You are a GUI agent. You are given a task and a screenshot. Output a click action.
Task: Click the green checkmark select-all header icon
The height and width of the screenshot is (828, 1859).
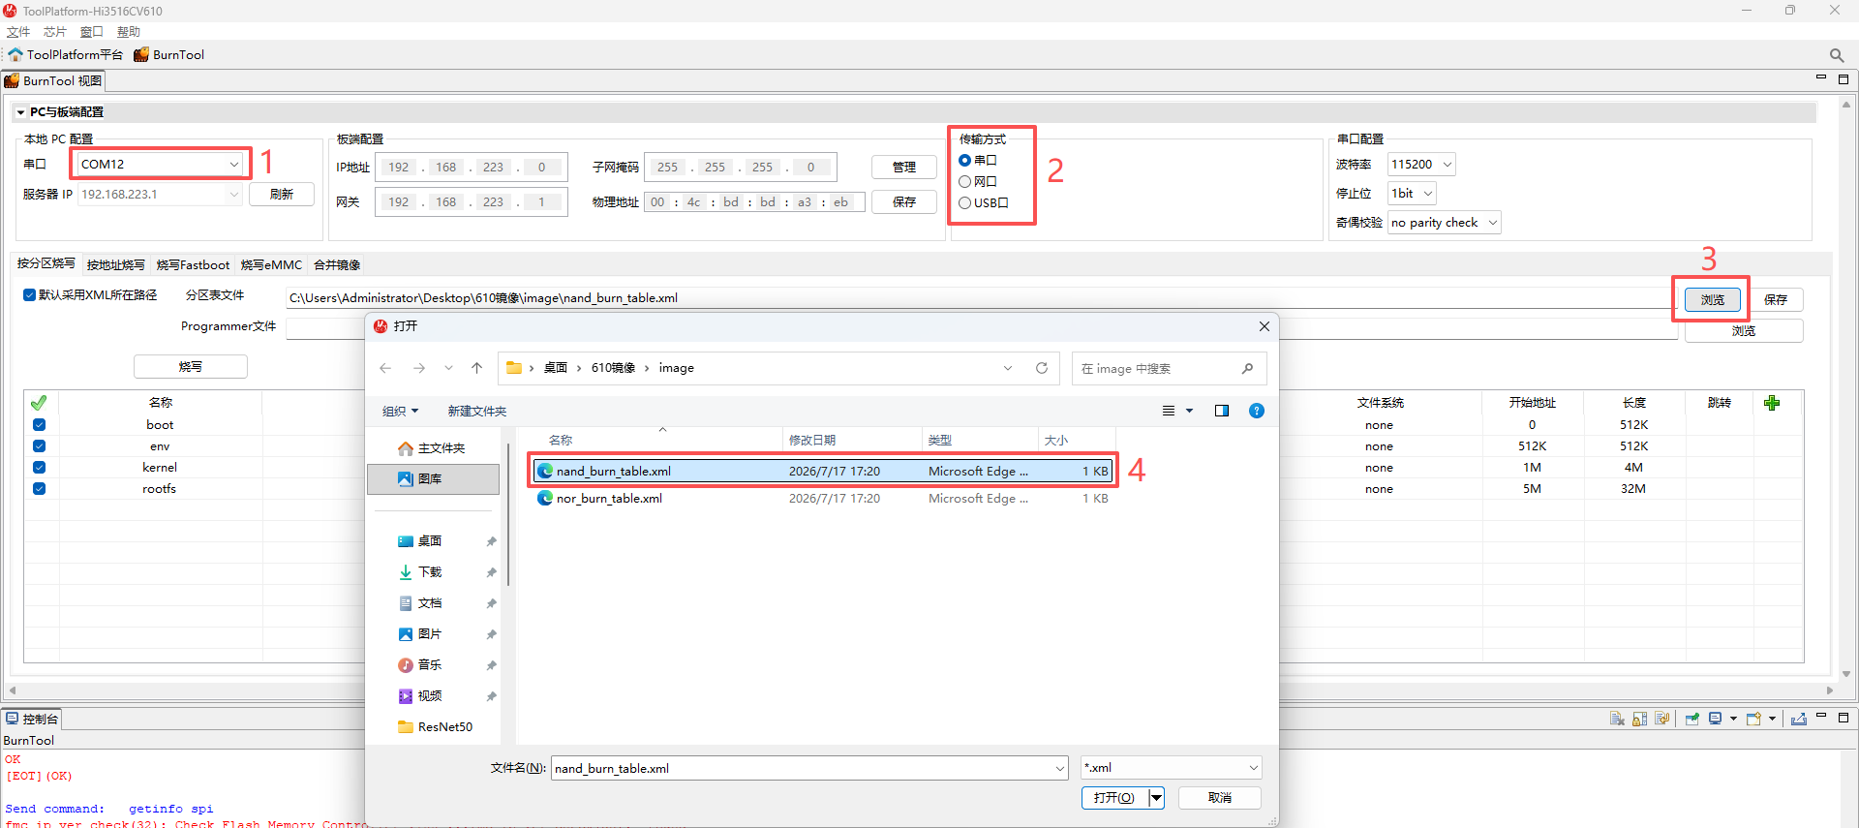[39, 403]
